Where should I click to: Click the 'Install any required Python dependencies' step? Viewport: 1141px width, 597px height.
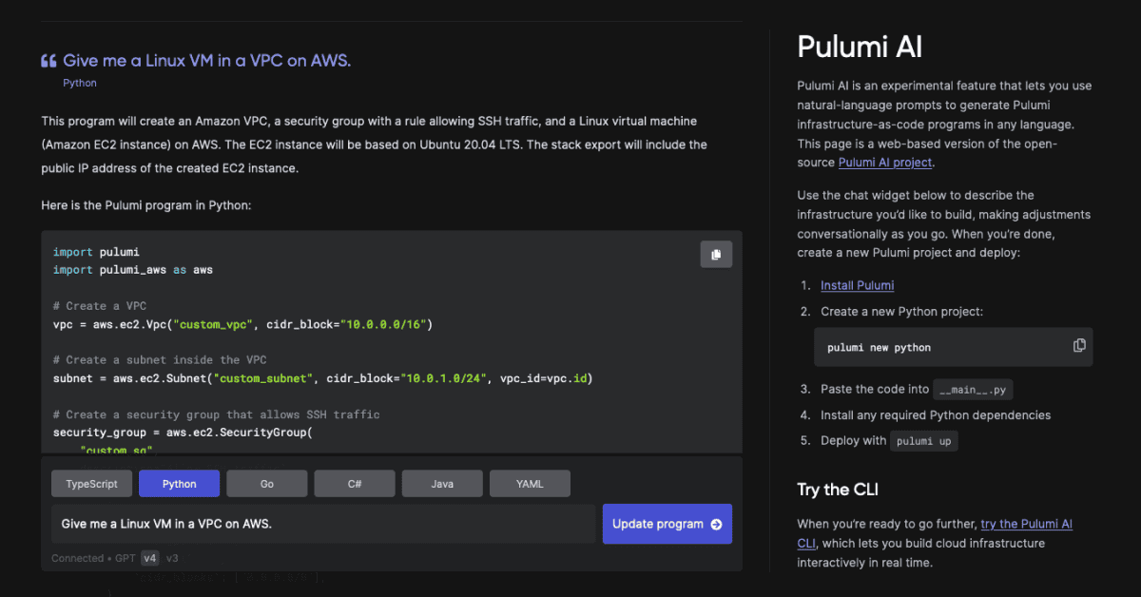(936, 414)
